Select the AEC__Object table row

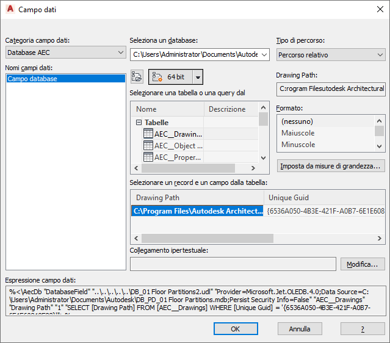coord(173,145)
